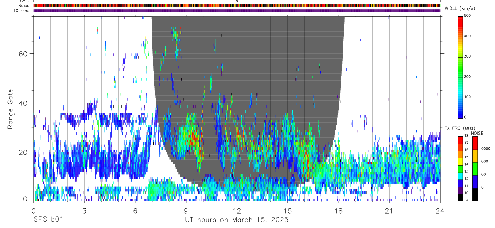The height and width of the screenshot is (228, 495).
Task: Click the '9' UT hour axis label
Action: [x=186, y=211]
